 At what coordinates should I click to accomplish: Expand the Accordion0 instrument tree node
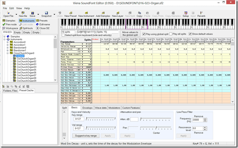tap(8, 42)
